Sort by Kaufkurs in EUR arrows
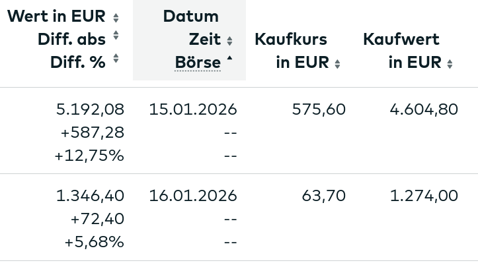478x265 pixels. [338, 64]
